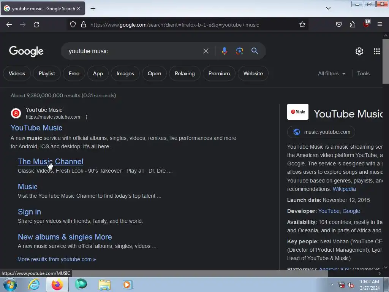This screenshot has width=389, height=292.
Task: Select the Playlist filter chip
Action: [47, 73]
